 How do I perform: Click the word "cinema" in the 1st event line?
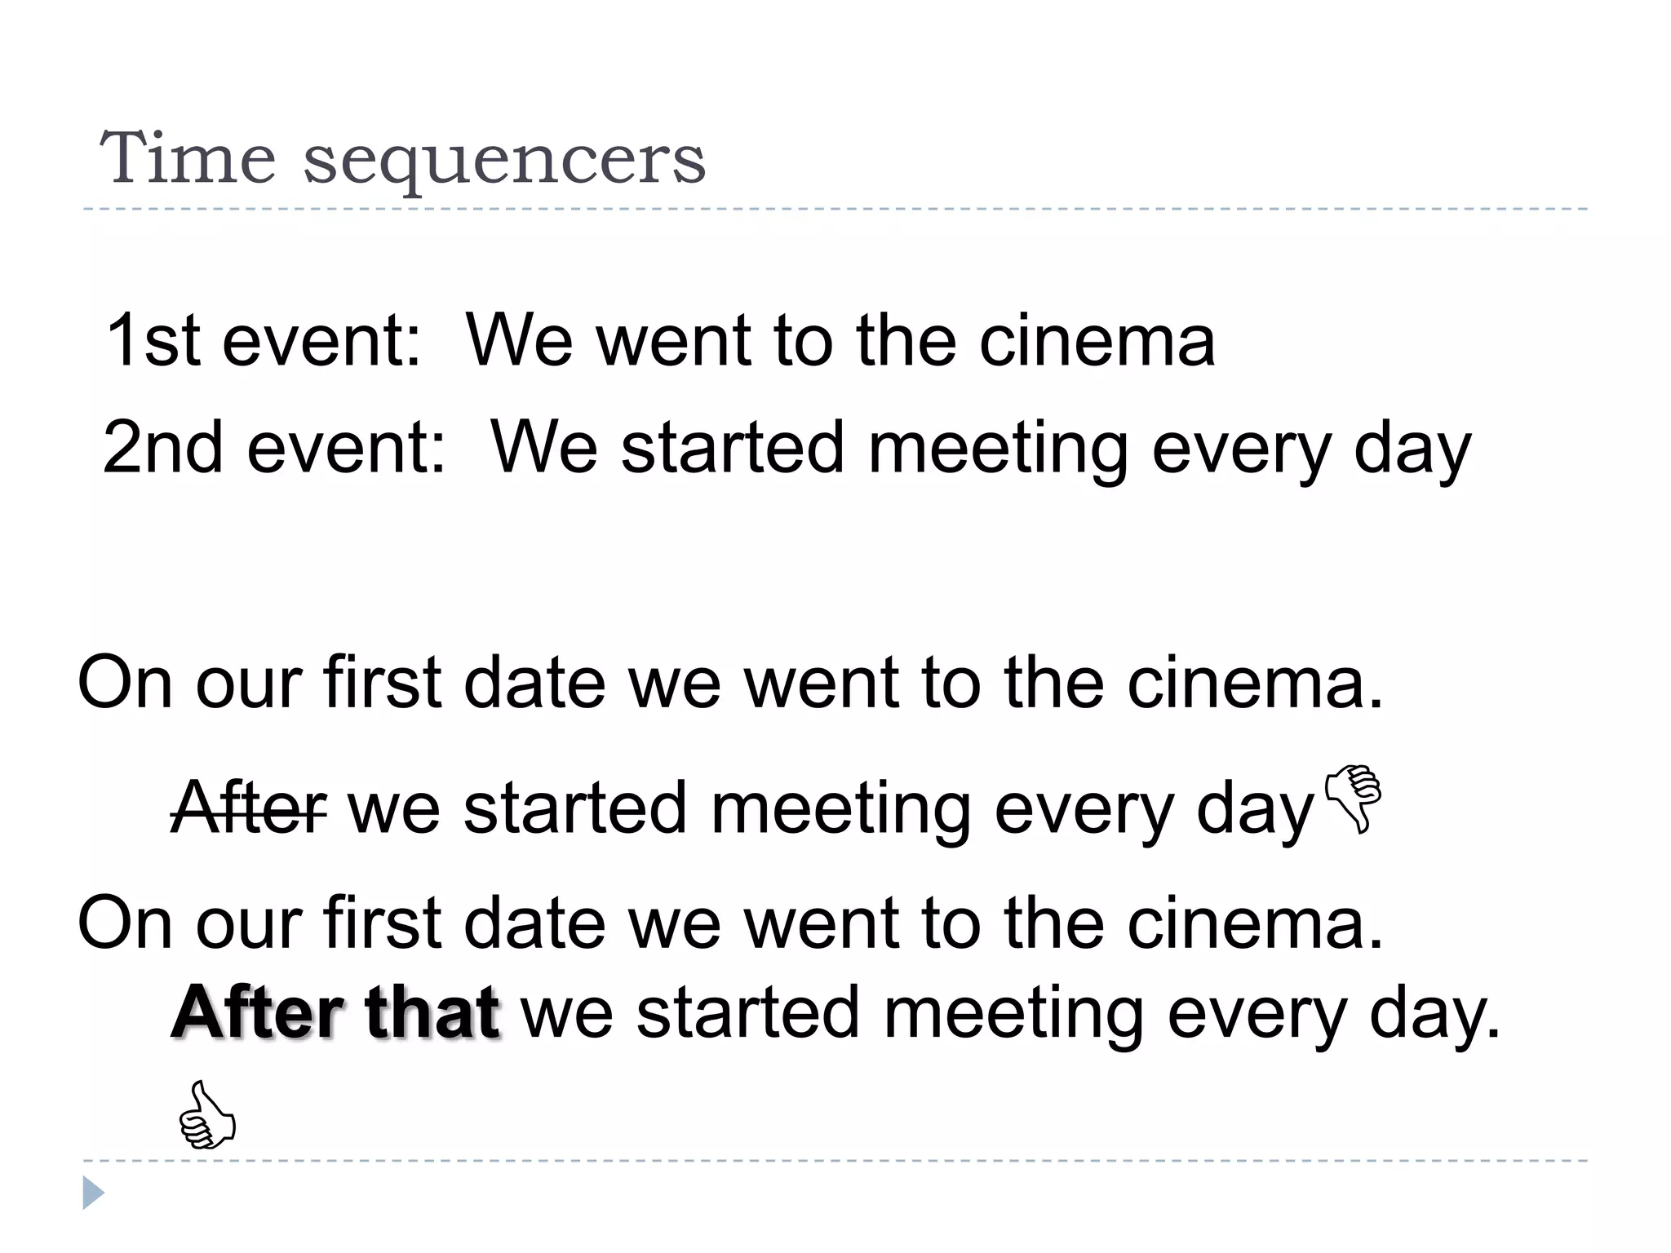(x=1097, y=339)
